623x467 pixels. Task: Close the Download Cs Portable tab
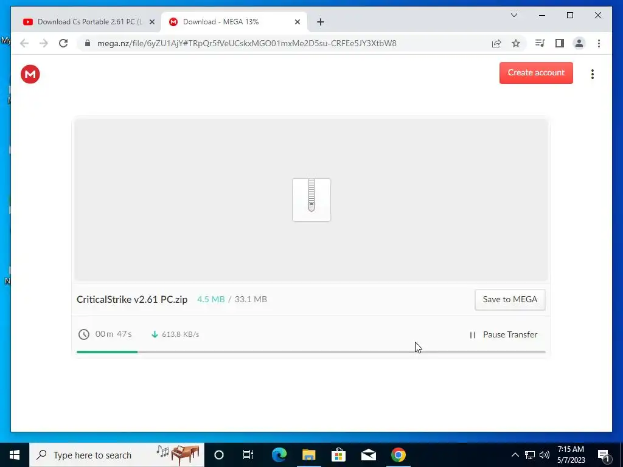tap(151, 22)
